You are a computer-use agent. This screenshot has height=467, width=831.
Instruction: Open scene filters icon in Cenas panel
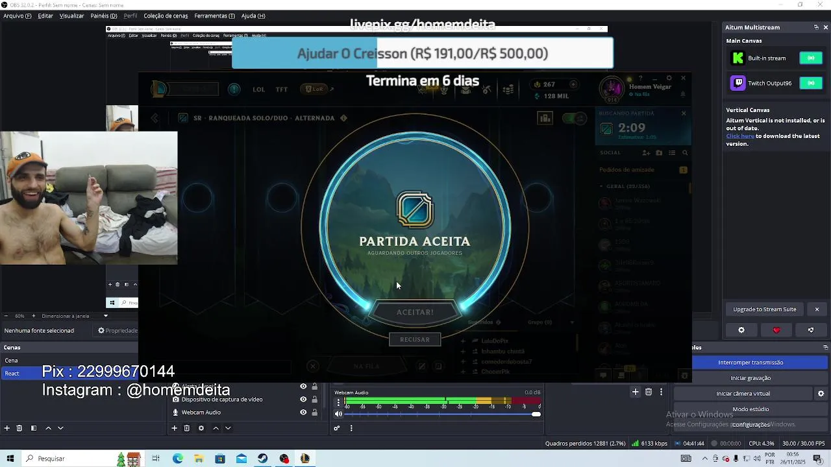tap(34, 428)
